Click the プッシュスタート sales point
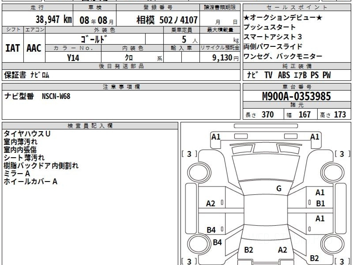 click(269, 27)
